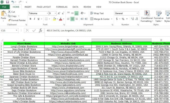Image resolution: width=170 pixels, height=103 pixels.
Task: Click the Fill Color paint bucket
Action: tap(54, 19)
